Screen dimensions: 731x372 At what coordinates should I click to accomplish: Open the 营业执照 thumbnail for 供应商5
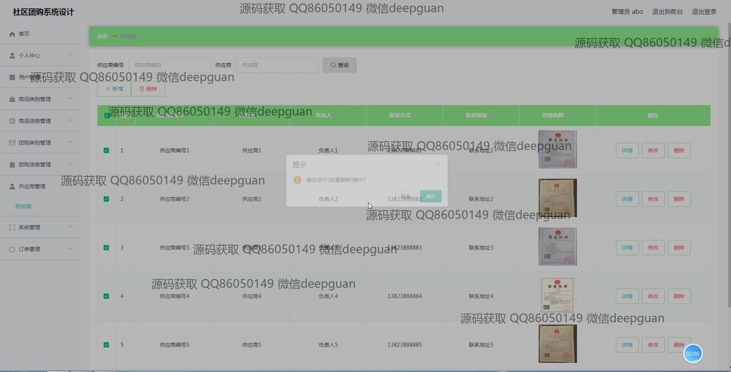tap(557, 344)
